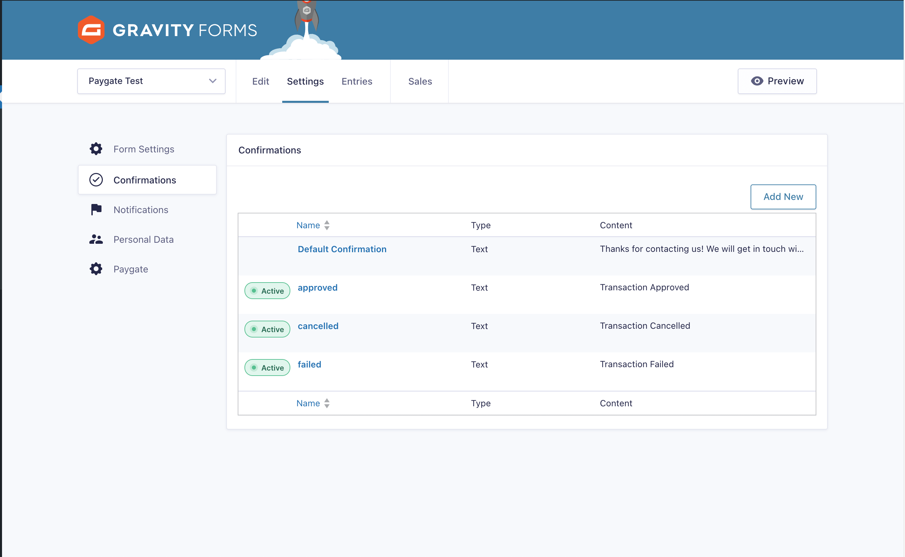Click the 'Transaction Failed' content text
905x557 pixels.
(x=637, y=364)
